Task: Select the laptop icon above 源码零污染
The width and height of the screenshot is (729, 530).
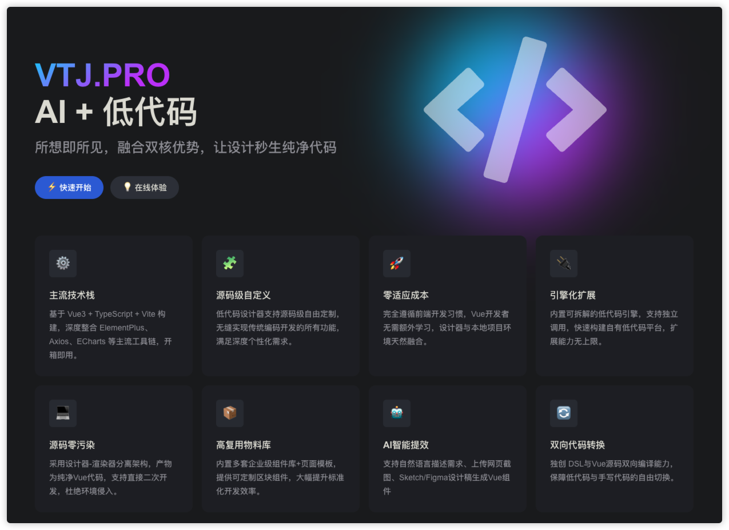Action: point(62,413)
